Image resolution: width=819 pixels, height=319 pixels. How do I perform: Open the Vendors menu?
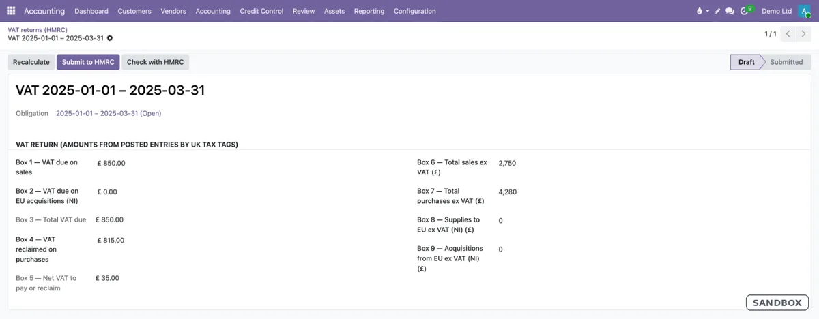173,11
